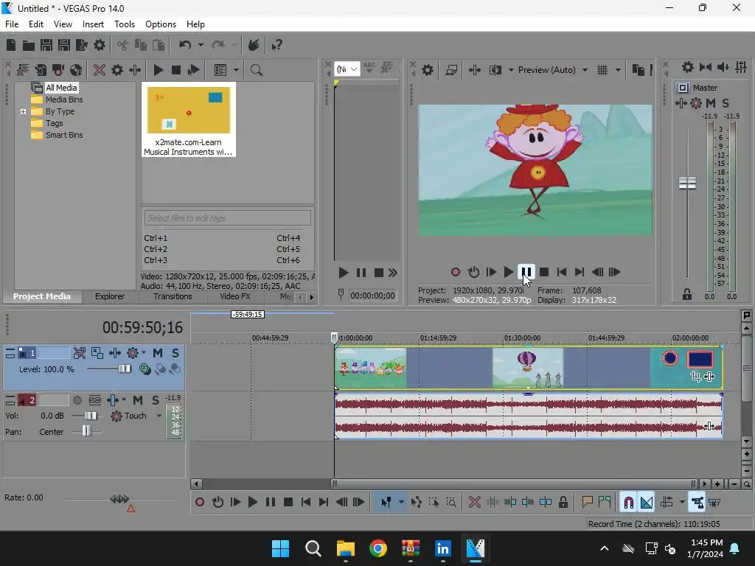The image size is (755, 566).
Task: Stop media preview in Project Media toolbar
Action: [x=176, y=70]
